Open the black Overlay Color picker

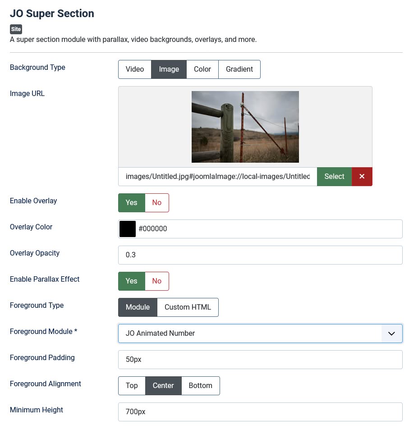tap(128, 228)
